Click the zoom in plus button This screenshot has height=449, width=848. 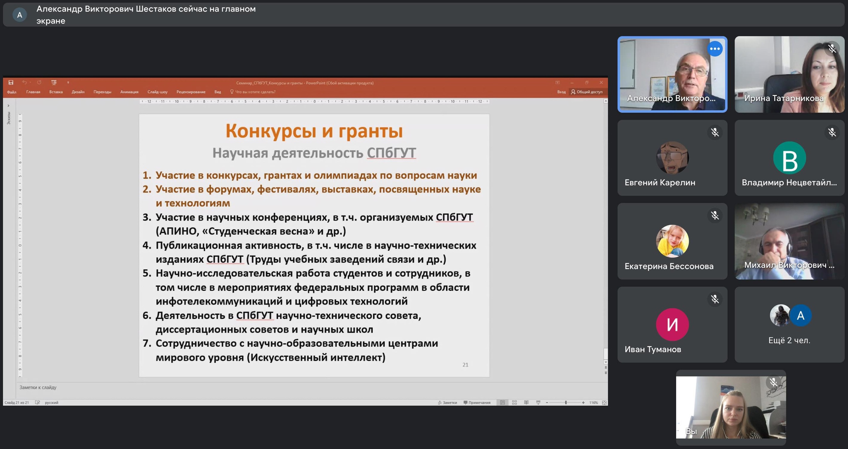pos(583,402)
